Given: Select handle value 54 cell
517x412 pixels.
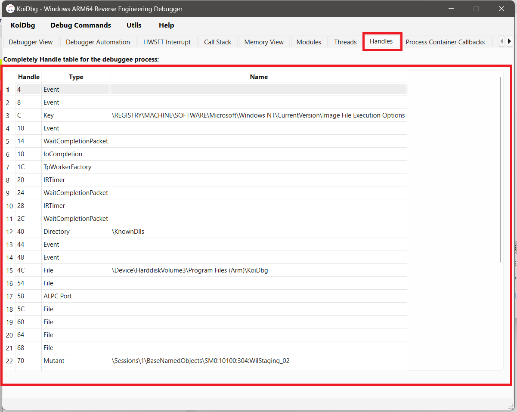Looking at the screenshot, I should pos(29,283).
